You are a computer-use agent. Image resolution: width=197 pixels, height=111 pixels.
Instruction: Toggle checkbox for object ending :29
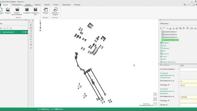(x=163, y=37)
